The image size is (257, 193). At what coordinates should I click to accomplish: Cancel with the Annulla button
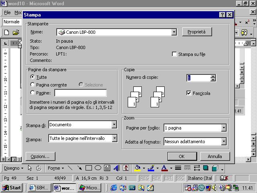coord(215,156)
